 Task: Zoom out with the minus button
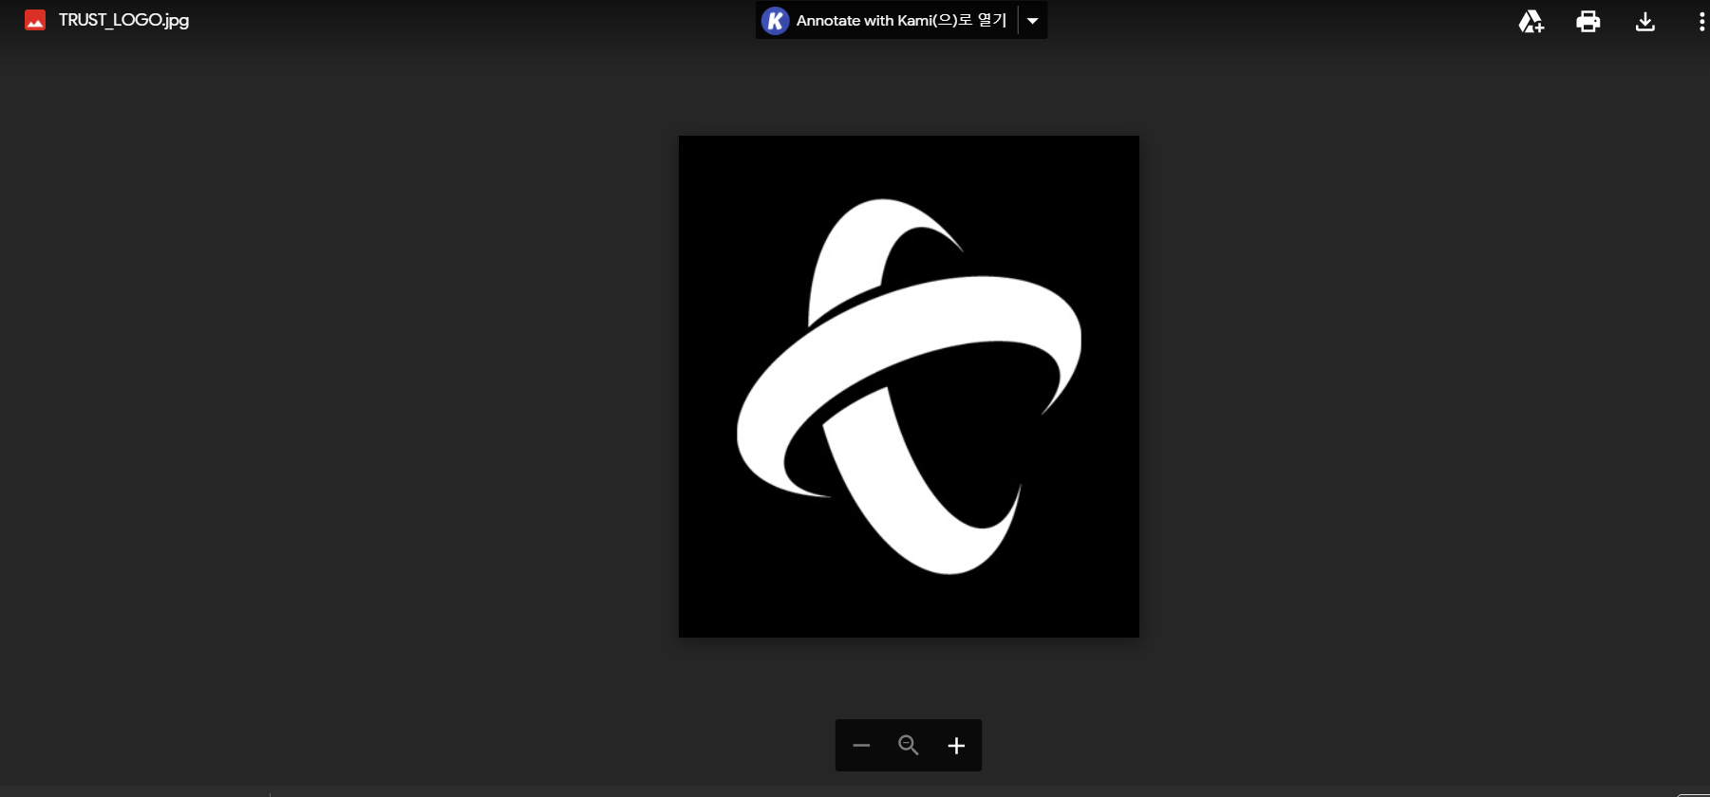point(861,746)
